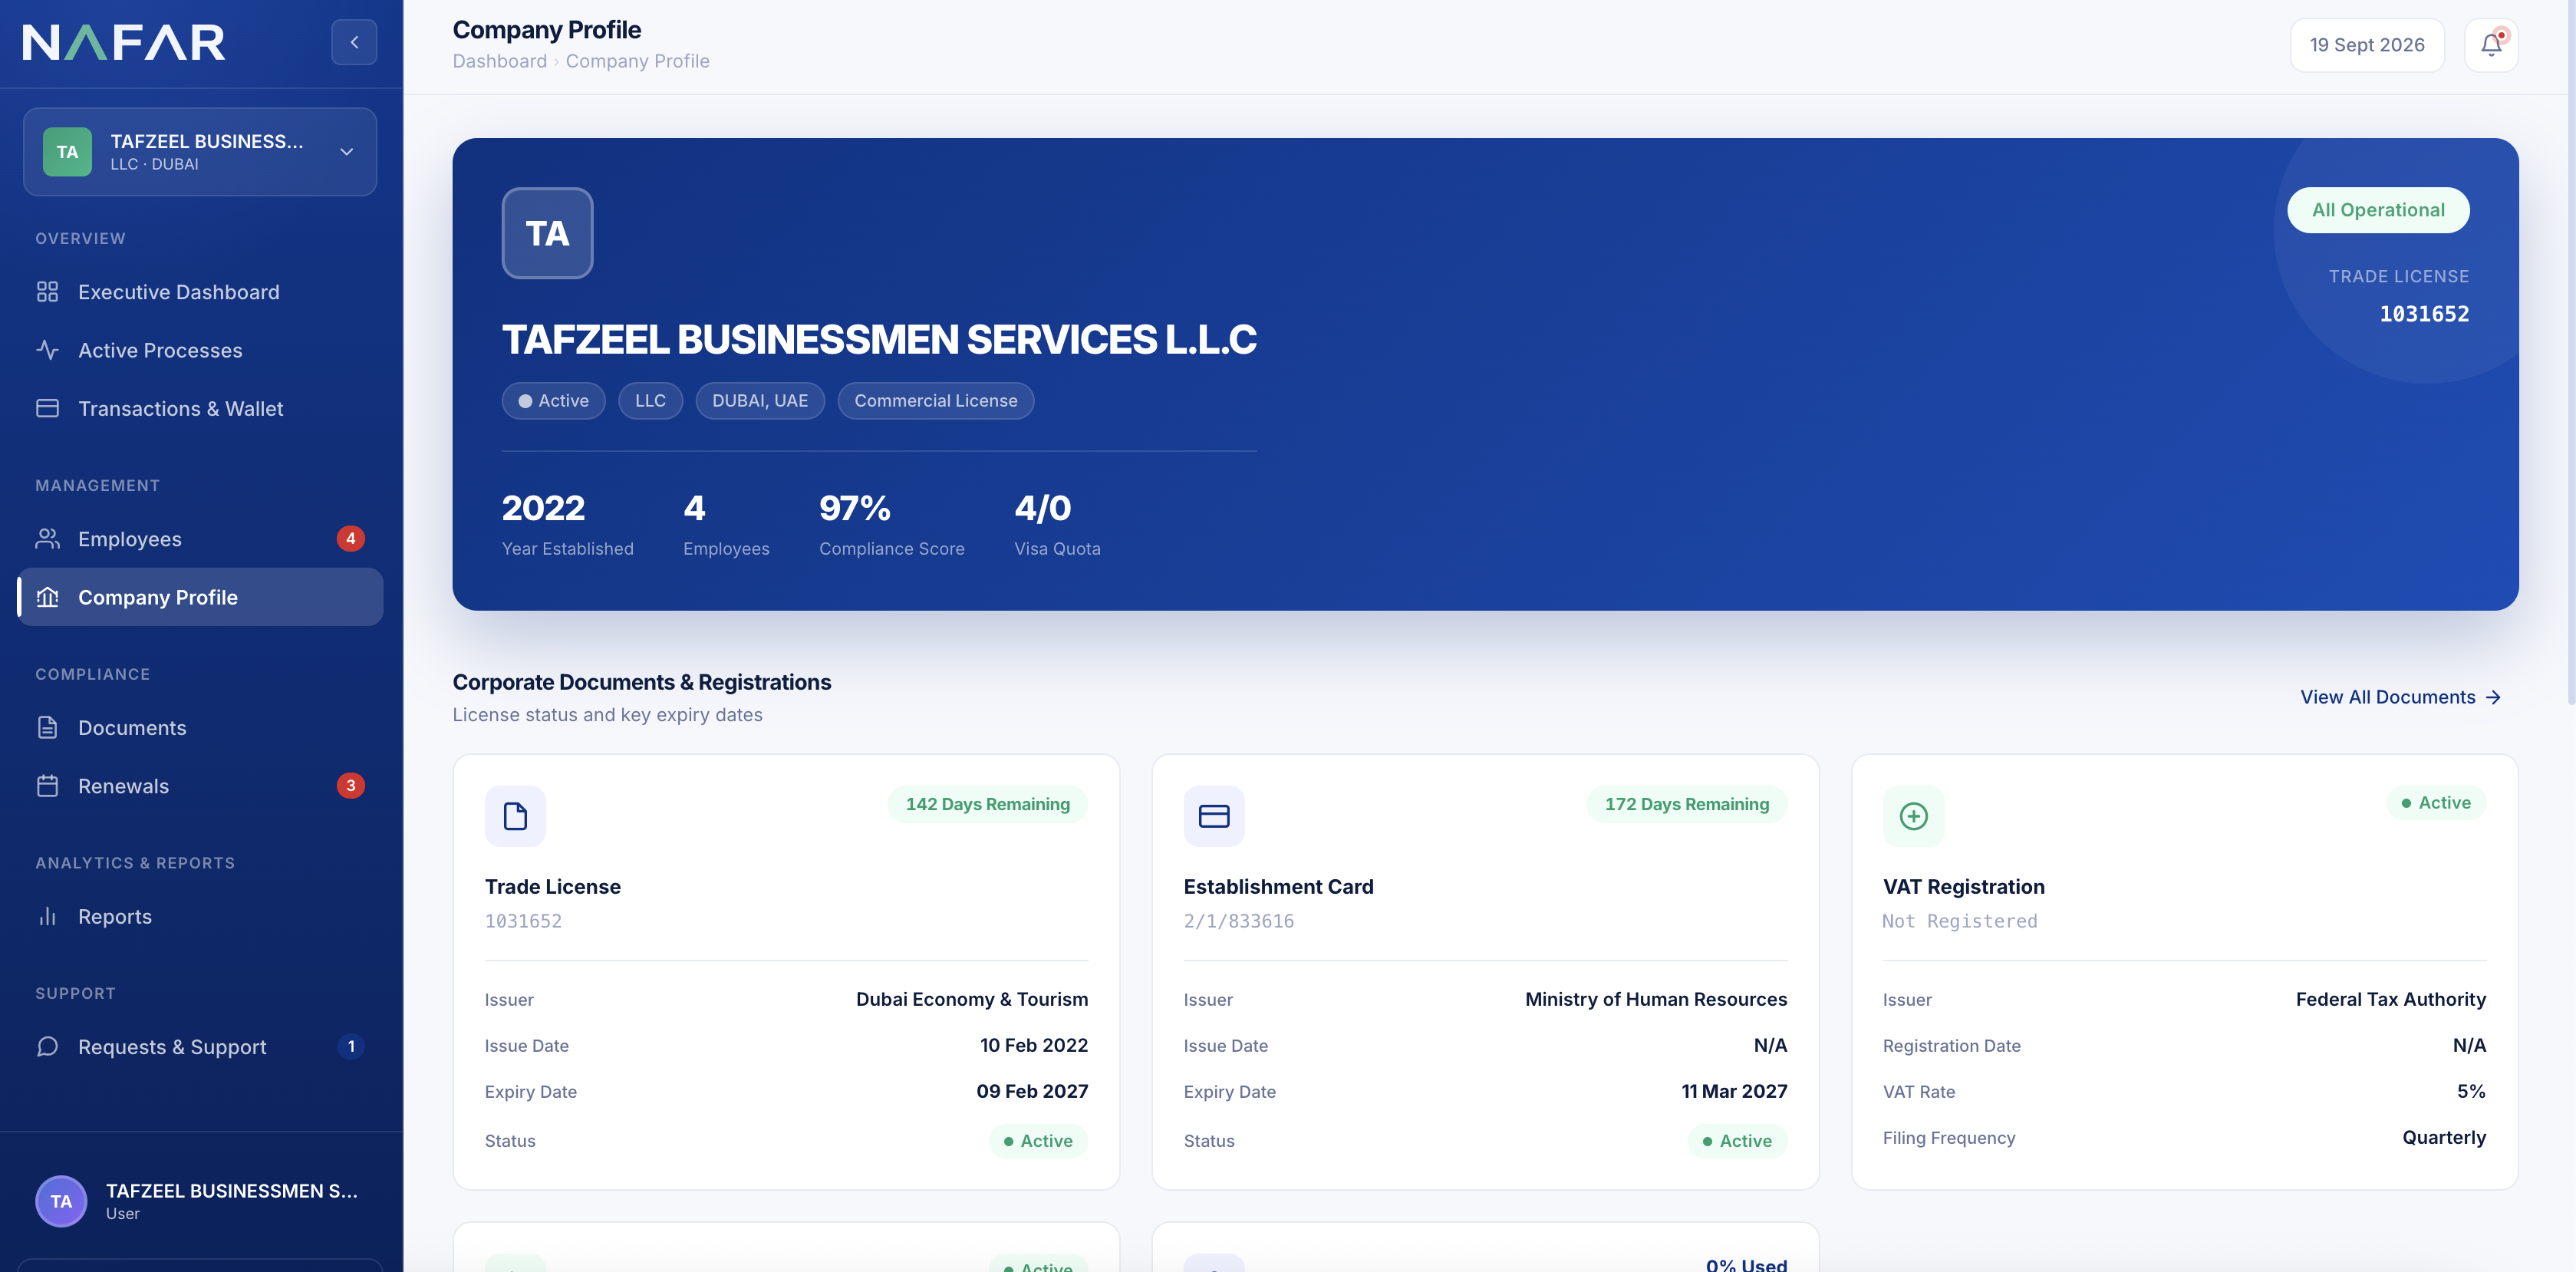
Task: Click View All Documents link
Action: [x=2401, y=697]
